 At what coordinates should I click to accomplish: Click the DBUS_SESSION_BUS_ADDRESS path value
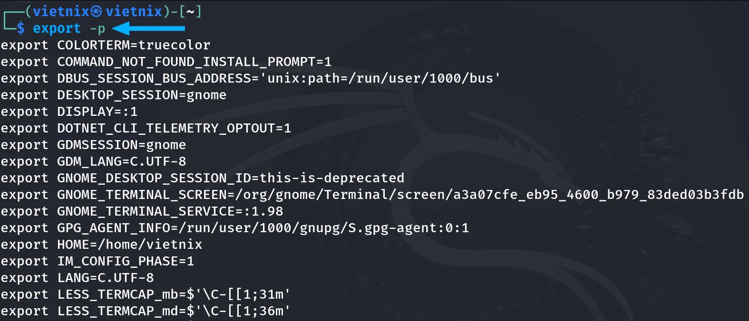pyautogui.click(x=380, y=78)
